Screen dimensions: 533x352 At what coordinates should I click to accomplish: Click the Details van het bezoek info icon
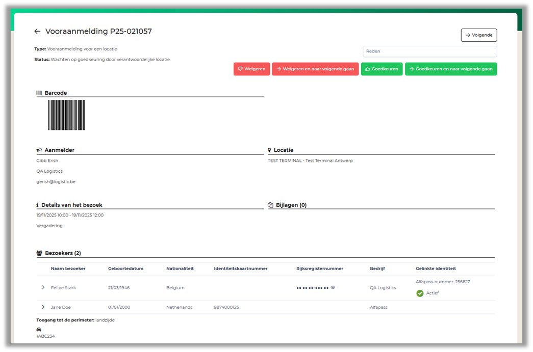click(38, 205)
